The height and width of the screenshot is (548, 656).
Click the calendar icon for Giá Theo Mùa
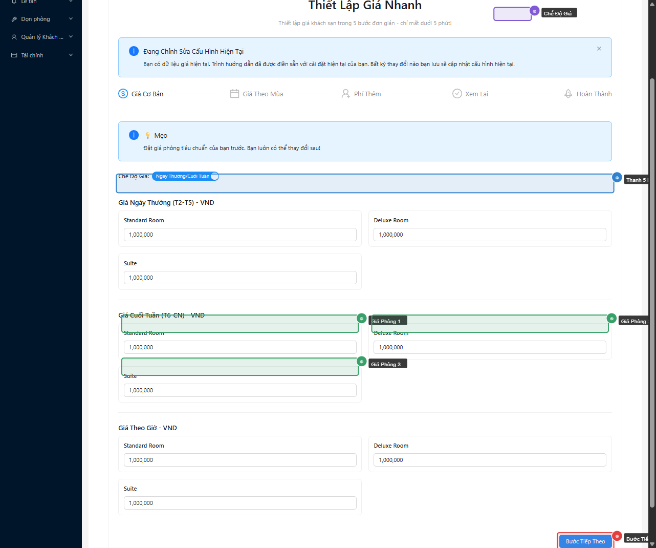pyautogui.click(x=234, y=94)
